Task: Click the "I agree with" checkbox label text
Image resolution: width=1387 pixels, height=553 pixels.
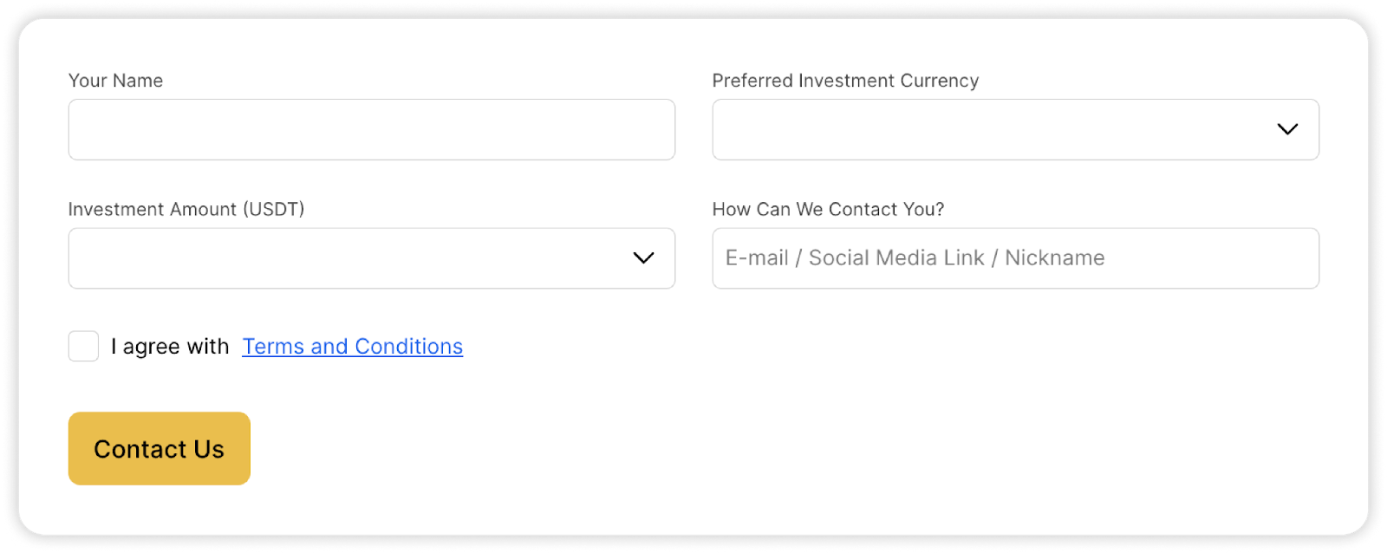Action: tap(170, 347)
